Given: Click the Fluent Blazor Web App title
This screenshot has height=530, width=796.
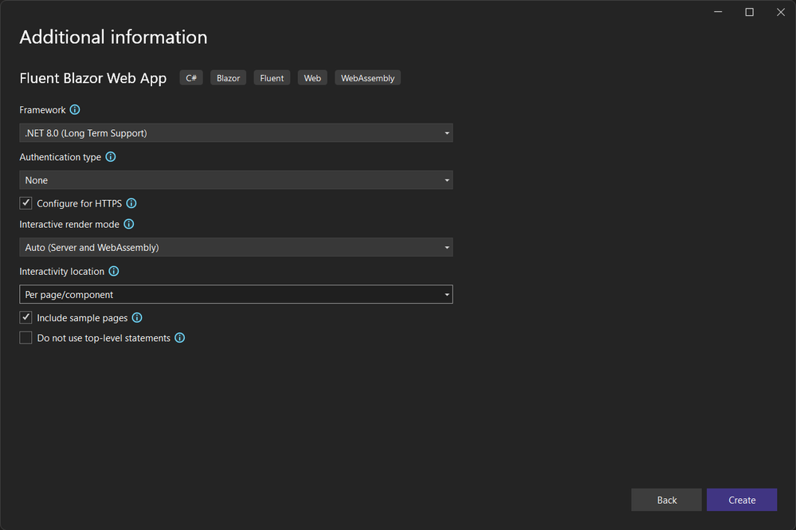Looking at the screenshot, I should (x=93, y=78).
